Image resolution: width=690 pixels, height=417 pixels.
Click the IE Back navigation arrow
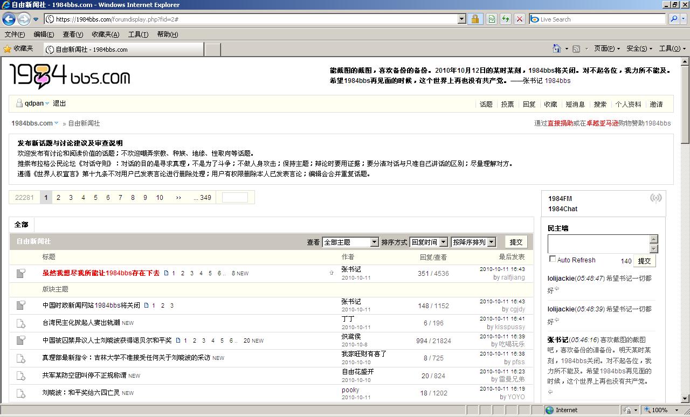coord(9,19)
